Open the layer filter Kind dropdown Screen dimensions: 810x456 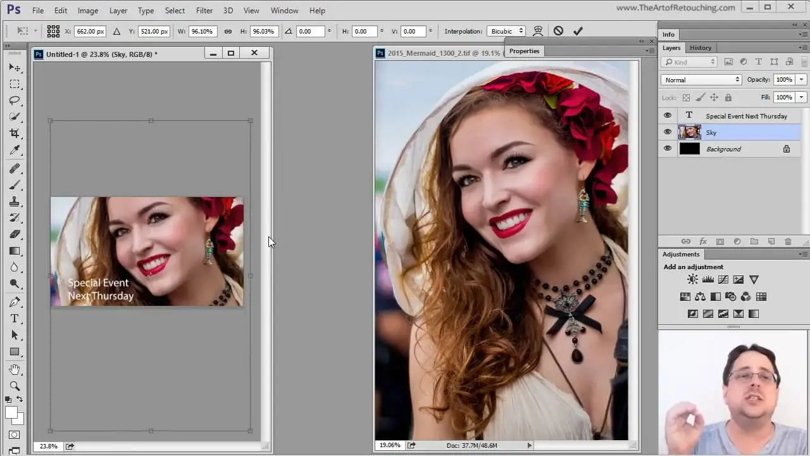tap(689, 62)
